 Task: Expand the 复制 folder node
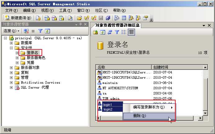point(11,73)
